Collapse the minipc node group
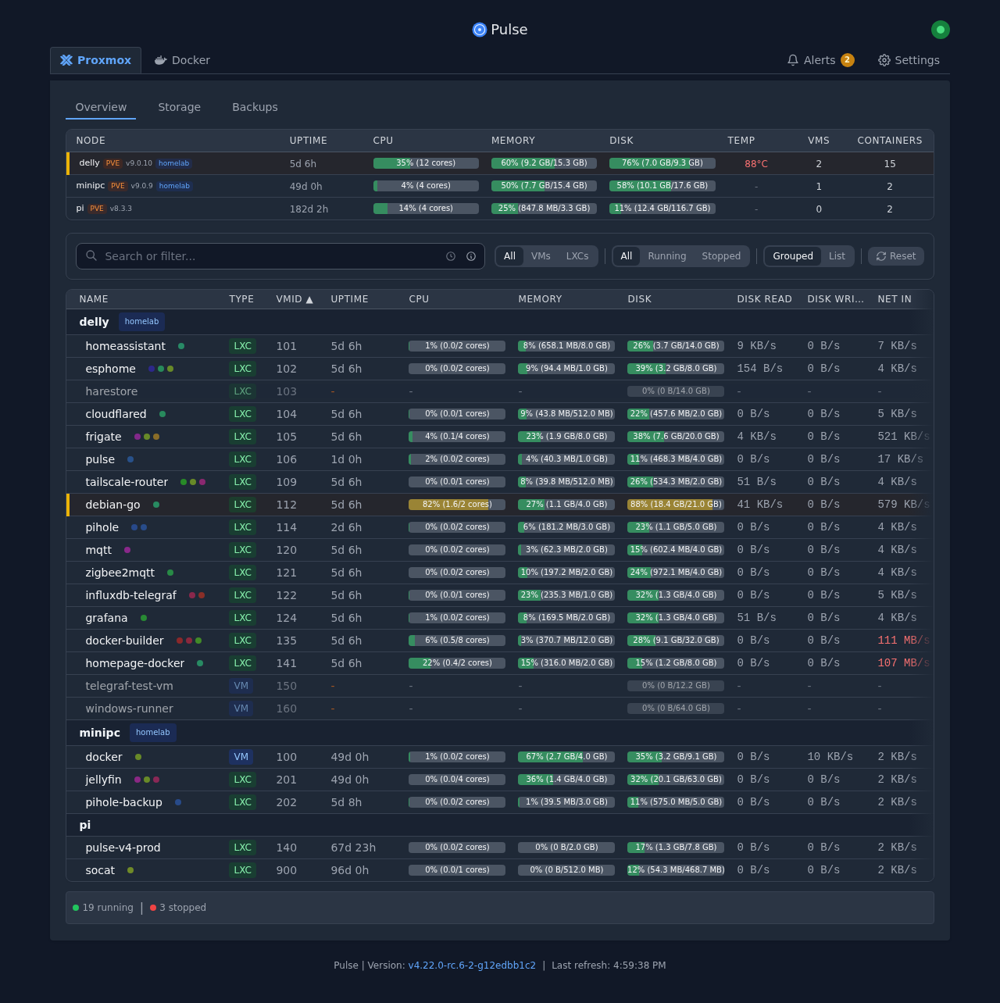 coord(100,733)
